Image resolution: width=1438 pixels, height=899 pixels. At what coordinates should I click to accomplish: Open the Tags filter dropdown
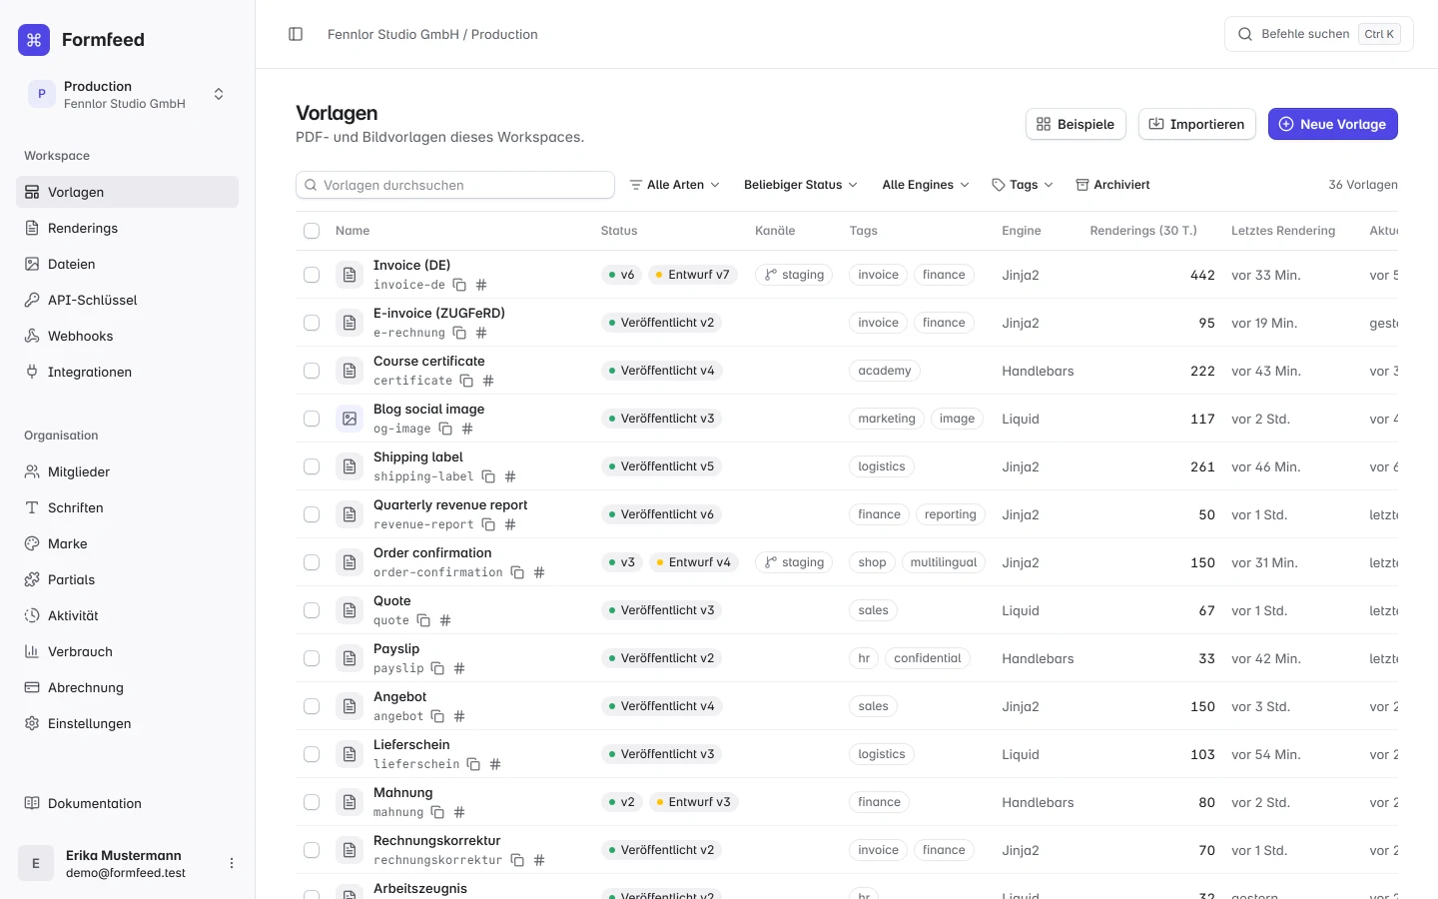click(x=1023, y=185)
